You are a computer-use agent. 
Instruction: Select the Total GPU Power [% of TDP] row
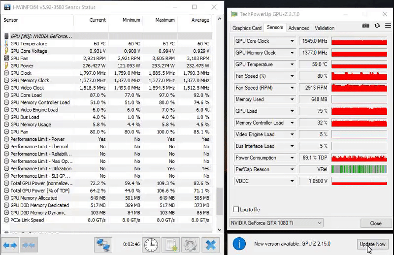pyautogui.click(x=107, y=191)
